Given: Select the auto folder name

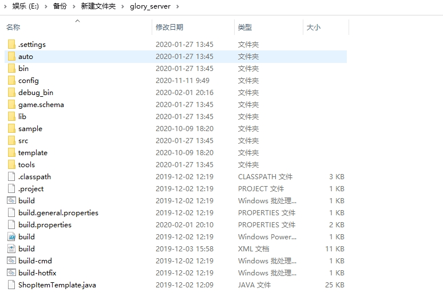Looking at the screenshot, I should pos(26,57).
